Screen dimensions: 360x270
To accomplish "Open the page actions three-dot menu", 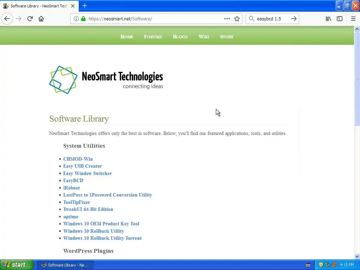I will tap(227, 19).
